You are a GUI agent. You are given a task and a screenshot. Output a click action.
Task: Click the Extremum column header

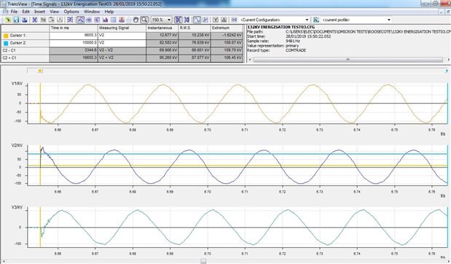pos(227,28)
